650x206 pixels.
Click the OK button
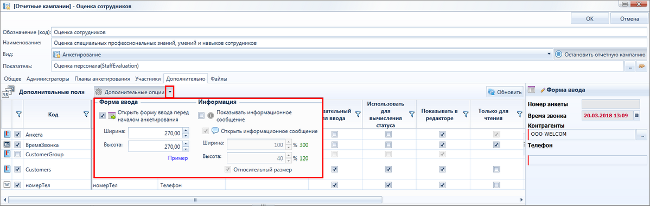pos(589,18)
